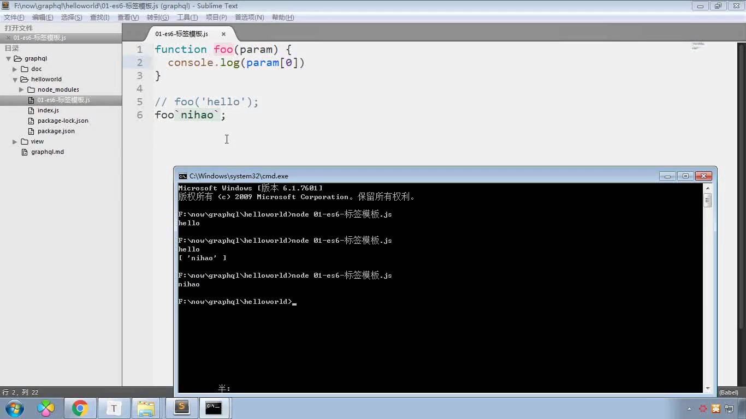Click the package.json file icon
This screenshot has height=419, width=746.
click(32, 131)
